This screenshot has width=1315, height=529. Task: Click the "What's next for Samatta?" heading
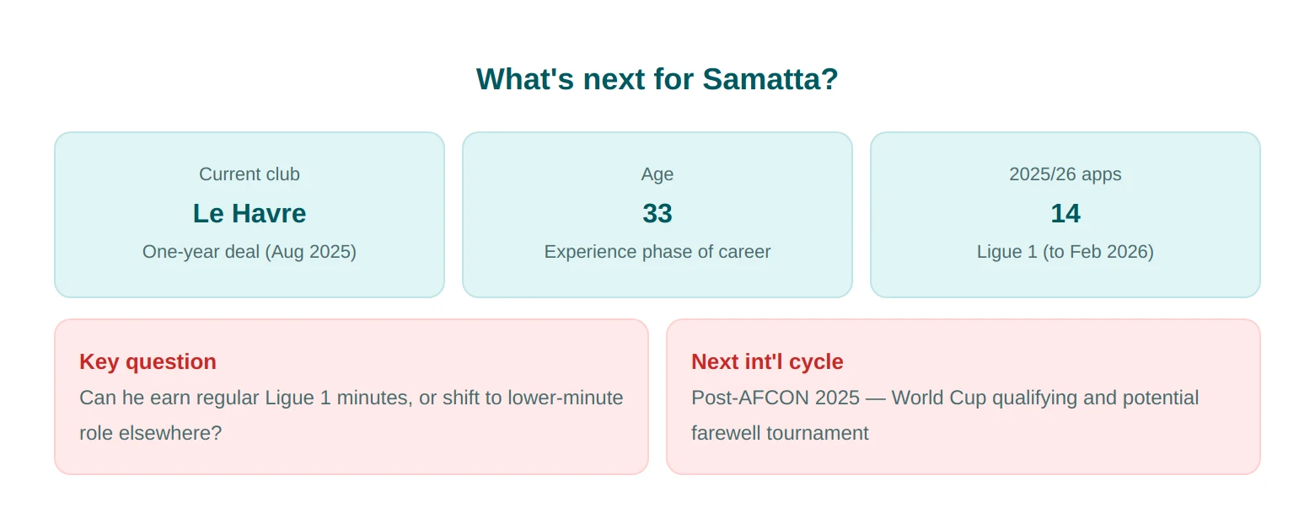[x=657, y=79]
